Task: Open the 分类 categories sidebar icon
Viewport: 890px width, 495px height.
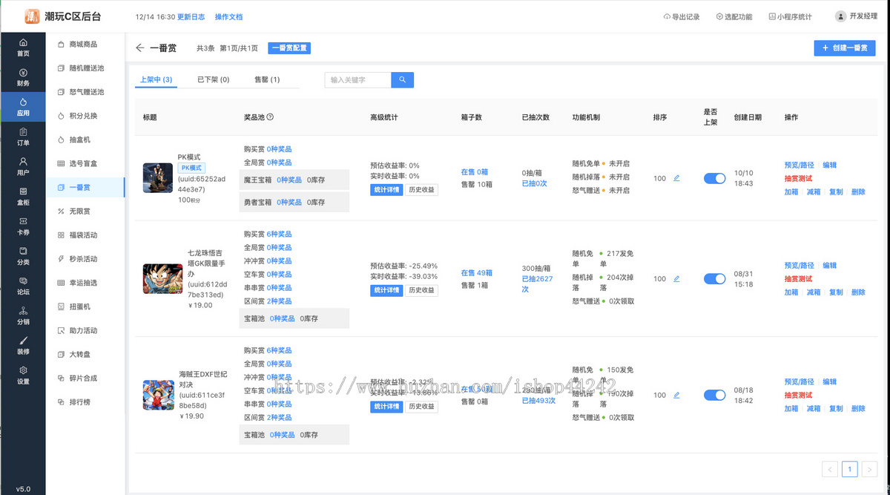Action: (23, 251)
